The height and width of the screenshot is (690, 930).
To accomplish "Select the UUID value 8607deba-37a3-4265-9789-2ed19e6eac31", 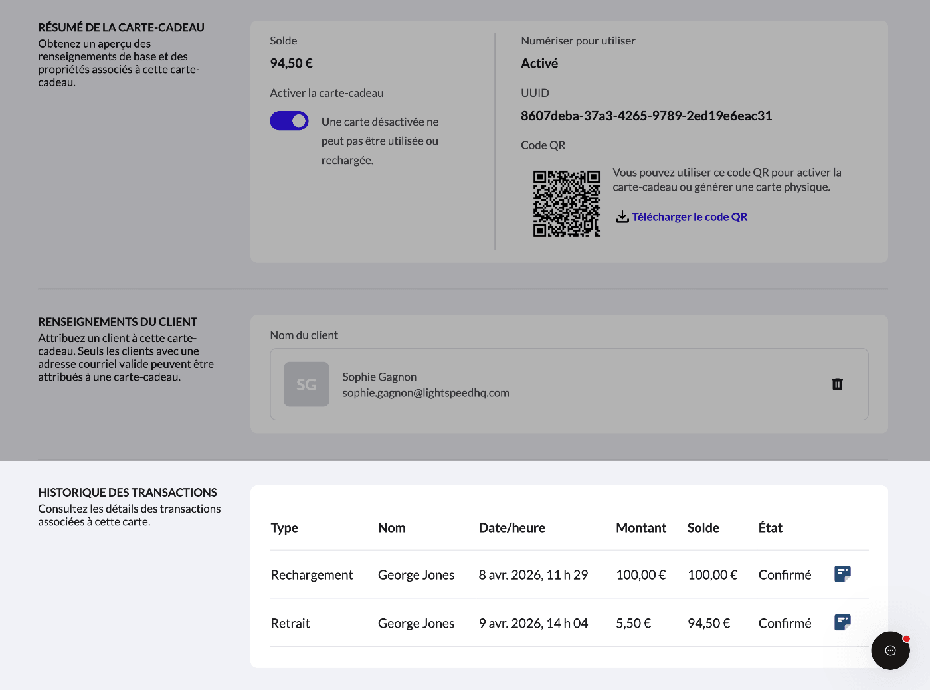I will coord(646,116).
